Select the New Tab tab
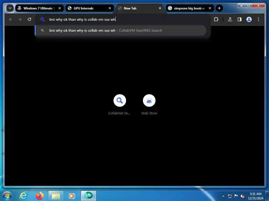 coord(140,8)
